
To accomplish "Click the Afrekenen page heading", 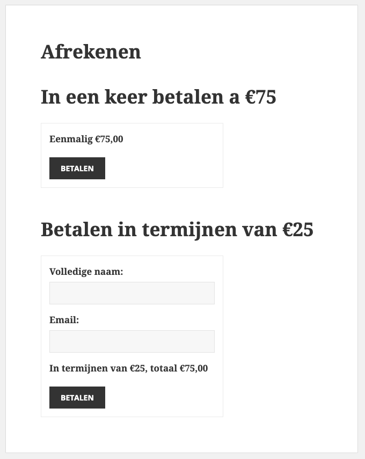I will click(x=91, y=52).
